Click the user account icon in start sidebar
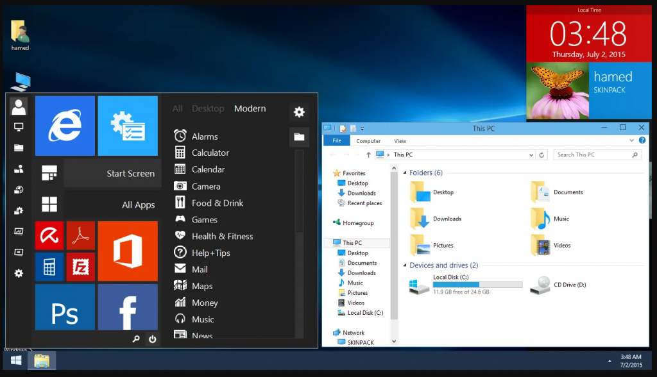 19,106
